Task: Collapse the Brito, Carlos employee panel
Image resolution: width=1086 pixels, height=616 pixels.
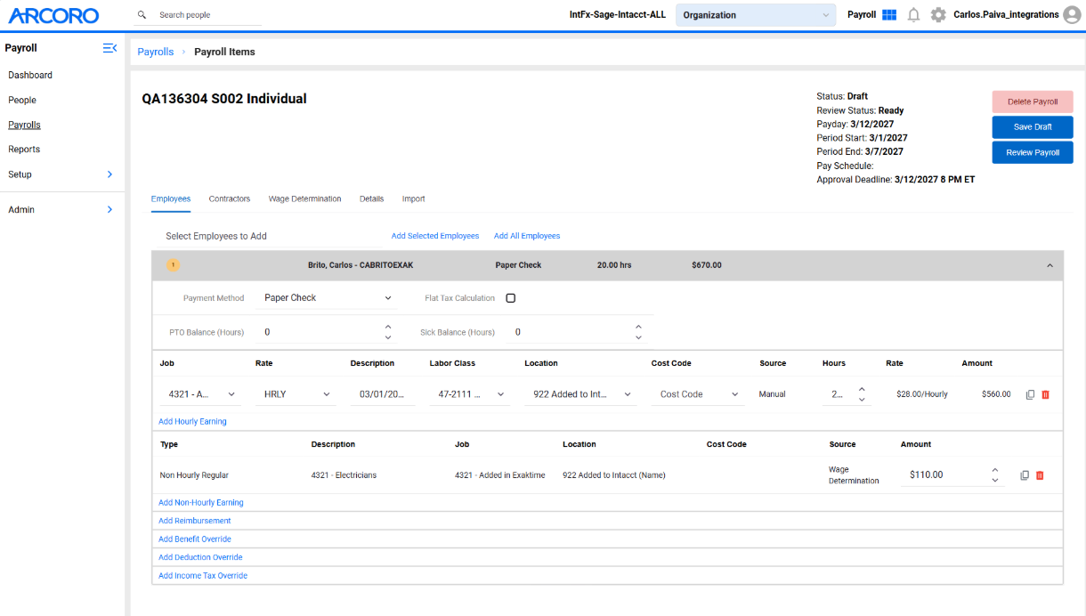Action: coord(1050,265)
